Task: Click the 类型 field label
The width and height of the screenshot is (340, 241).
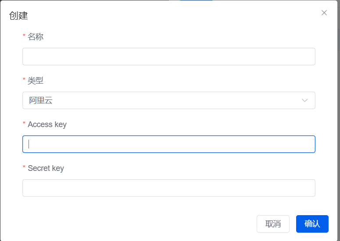Action: click(x=36, y=81)
